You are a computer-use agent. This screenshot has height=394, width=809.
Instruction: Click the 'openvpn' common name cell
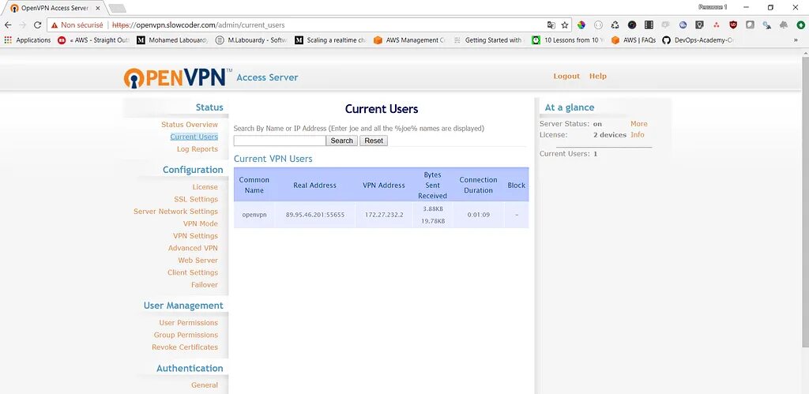tap(254, 215)
